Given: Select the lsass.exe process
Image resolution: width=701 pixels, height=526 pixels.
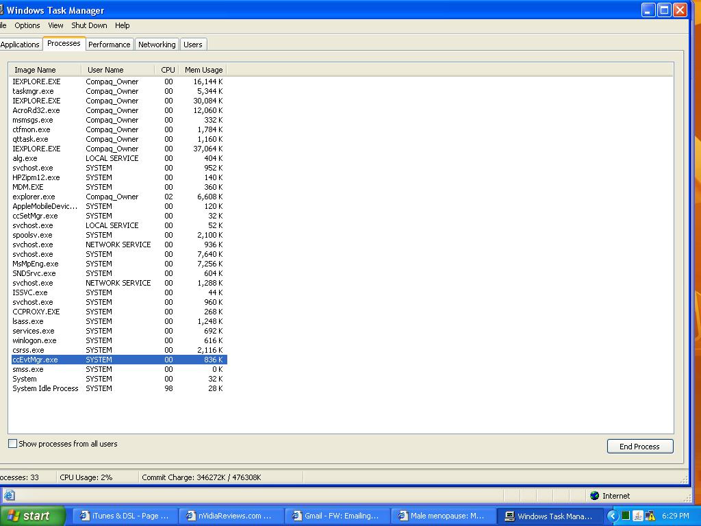Looking at the screenshot, I should click(119, 321).
